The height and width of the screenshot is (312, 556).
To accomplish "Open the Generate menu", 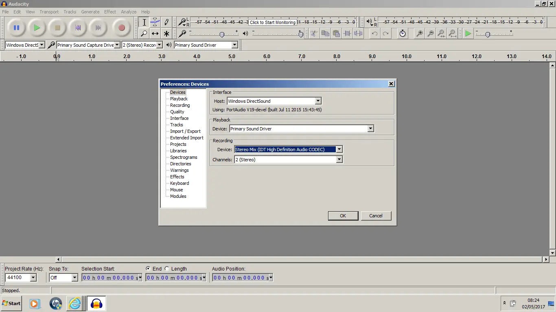I will pyautogui.click(x=90, y=12).
